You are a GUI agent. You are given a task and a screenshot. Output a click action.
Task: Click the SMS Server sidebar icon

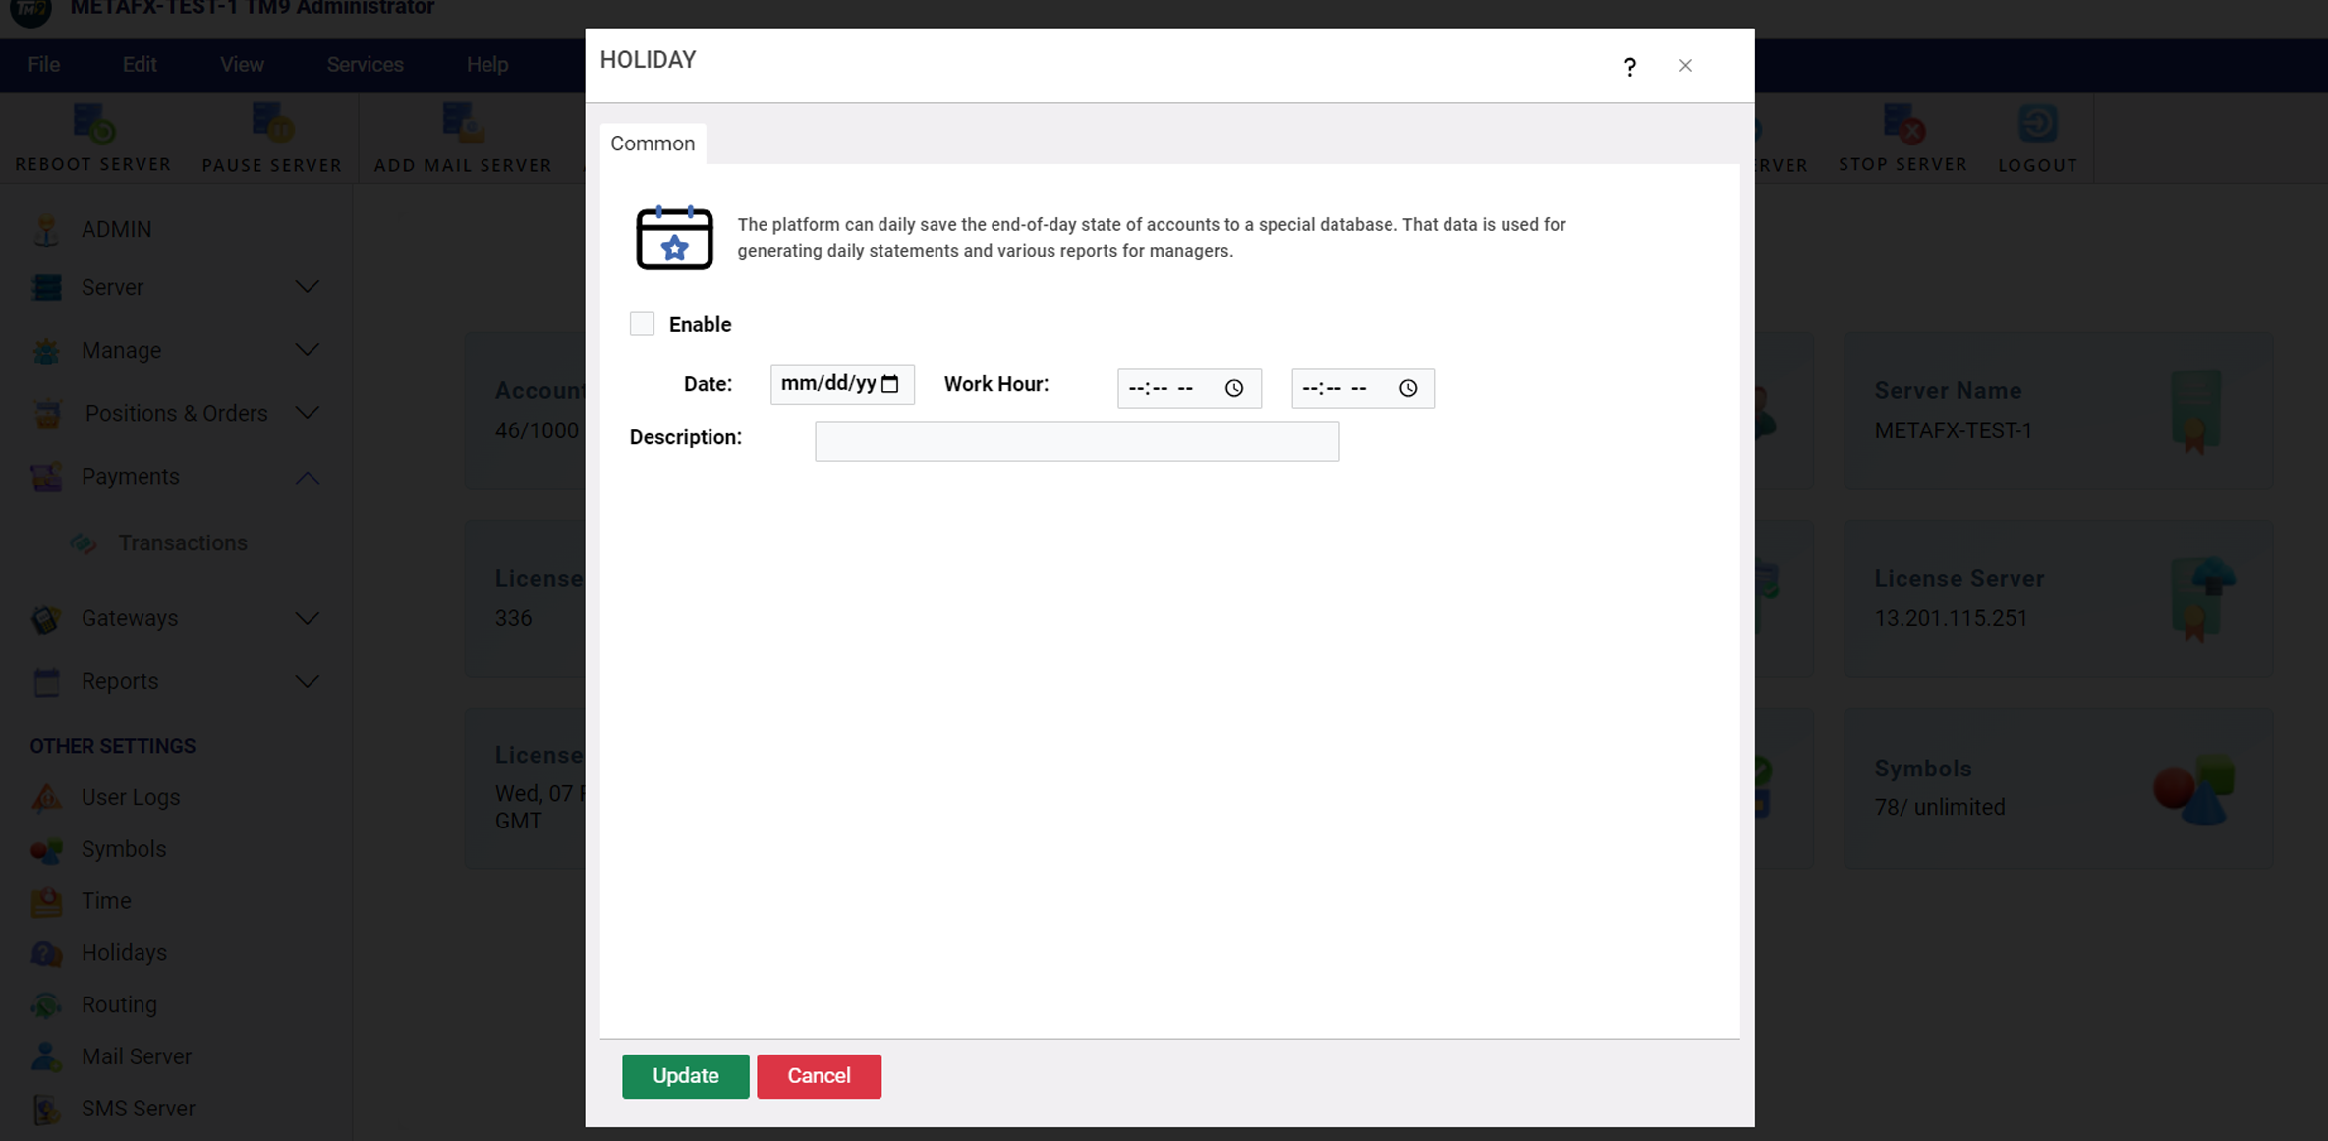coord(45,1108)
